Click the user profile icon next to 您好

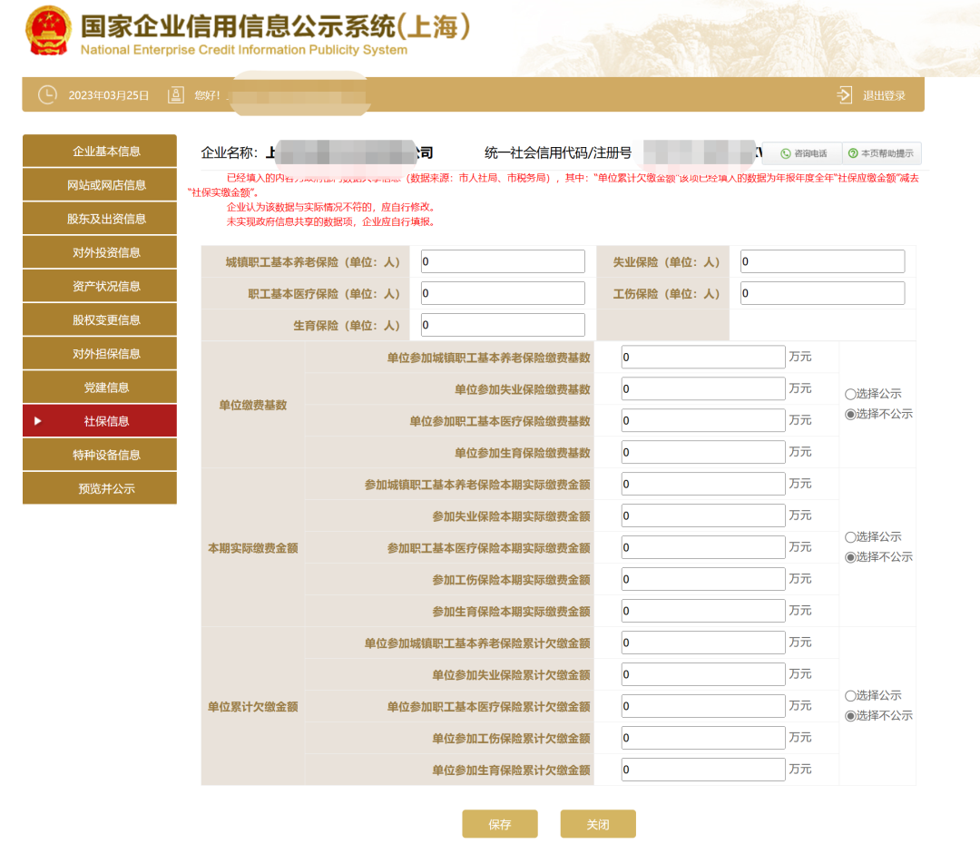(x=176, y=95)
